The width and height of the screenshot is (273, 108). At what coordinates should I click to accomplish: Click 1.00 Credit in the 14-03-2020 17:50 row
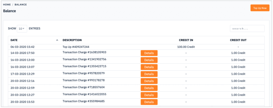[238, 53]
